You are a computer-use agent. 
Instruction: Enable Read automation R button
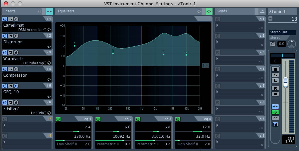click(x=275, y=88)
